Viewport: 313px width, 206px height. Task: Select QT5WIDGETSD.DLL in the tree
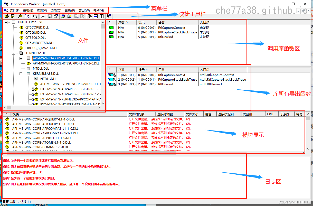[x=40, y=43]
